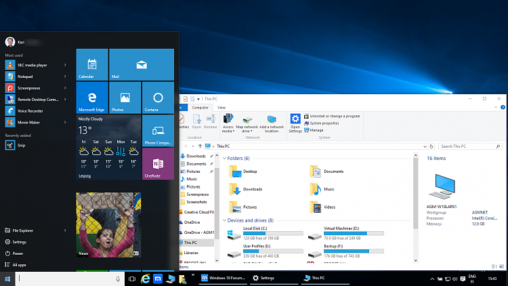508x286 pixels.
Task: Select the Computer ribbon tab
Action: (x=200, y=108)
